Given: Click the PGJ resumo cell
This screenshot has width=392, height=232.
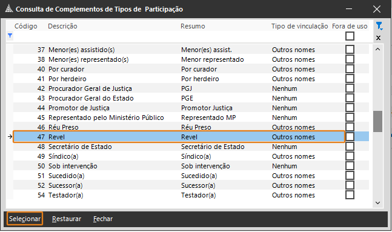Looking at the screenshot, I should tap(187, 88).
